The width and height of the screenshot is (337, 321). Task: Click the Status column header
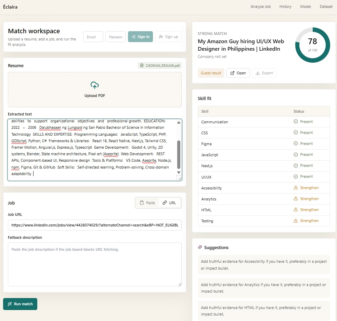click(299, 111)
